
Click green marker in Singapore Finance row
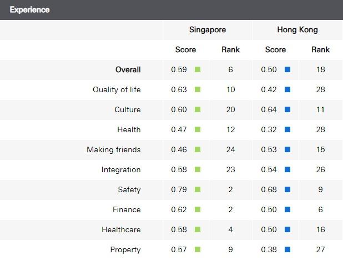(198, 210)
